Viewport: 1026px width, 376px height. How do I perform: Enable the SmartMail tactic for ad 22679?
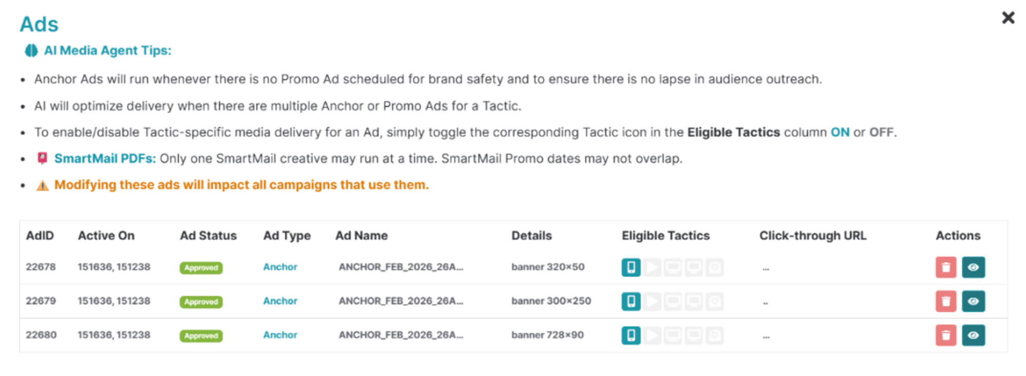(x=715, y=301)
